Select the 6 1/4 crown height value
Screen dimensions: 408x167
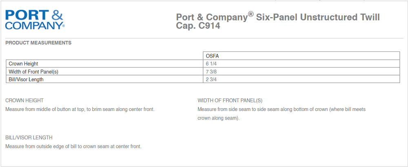coord(211,64)
